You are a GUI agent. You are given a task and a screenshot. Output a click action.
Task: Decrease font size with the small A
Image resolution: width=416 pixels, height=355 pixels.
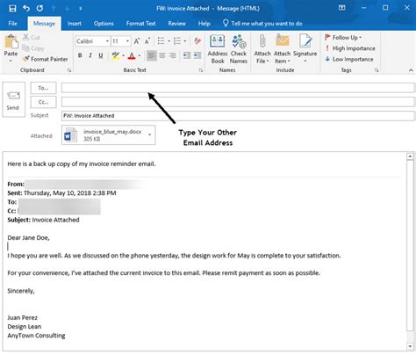pos(147,41)
